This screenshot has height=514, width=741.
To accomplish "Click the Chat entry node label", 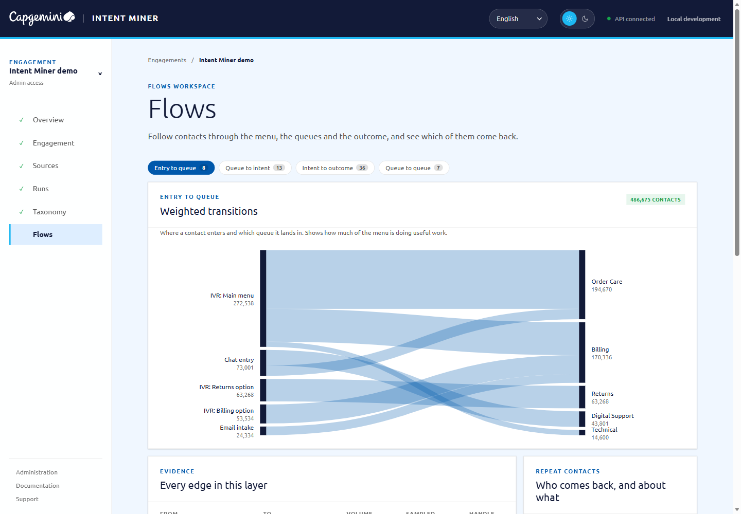I will pyautogui.click(x=239, y=360).
